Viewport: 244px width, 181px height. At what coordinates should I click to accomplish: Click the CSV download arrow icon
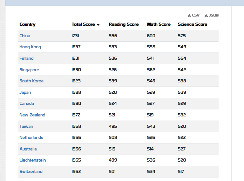[189, 16]
